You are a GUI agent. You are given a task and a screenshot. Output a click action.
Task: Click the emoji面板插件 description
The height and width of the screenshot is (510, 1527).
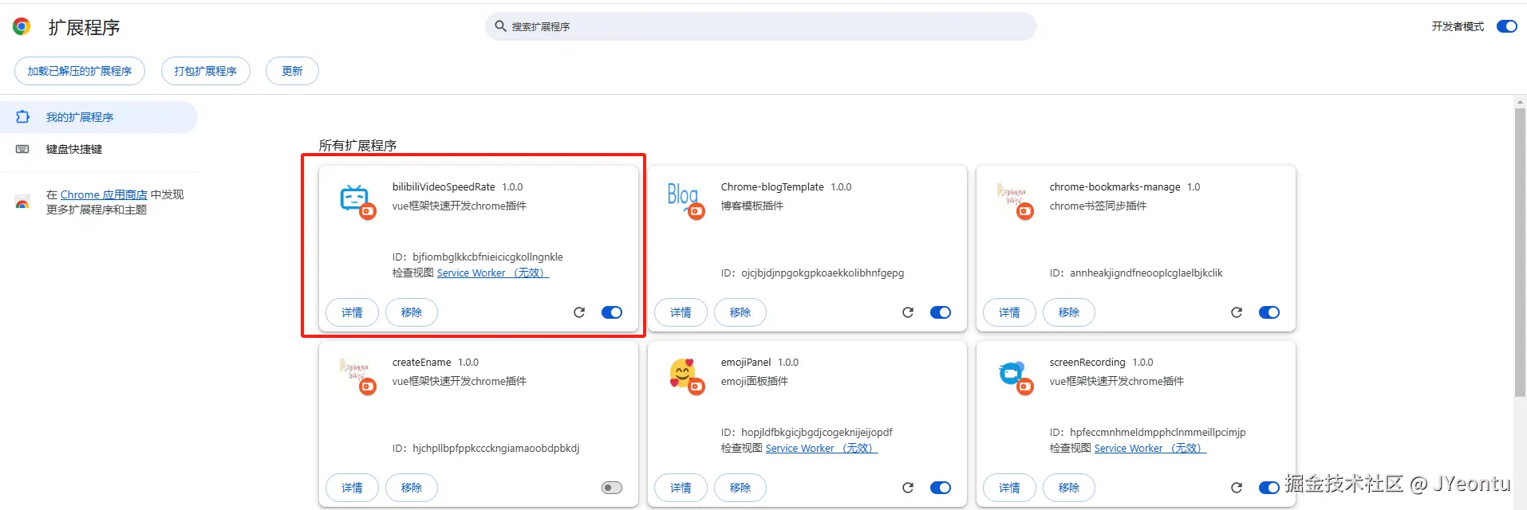(x=755, y=381)
